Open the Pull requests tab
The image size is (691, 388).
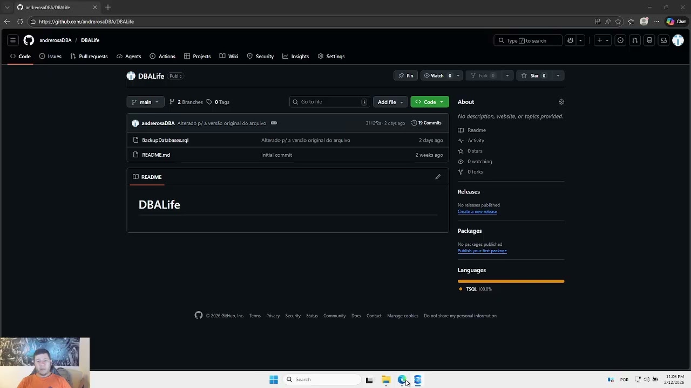coord(89,57)
